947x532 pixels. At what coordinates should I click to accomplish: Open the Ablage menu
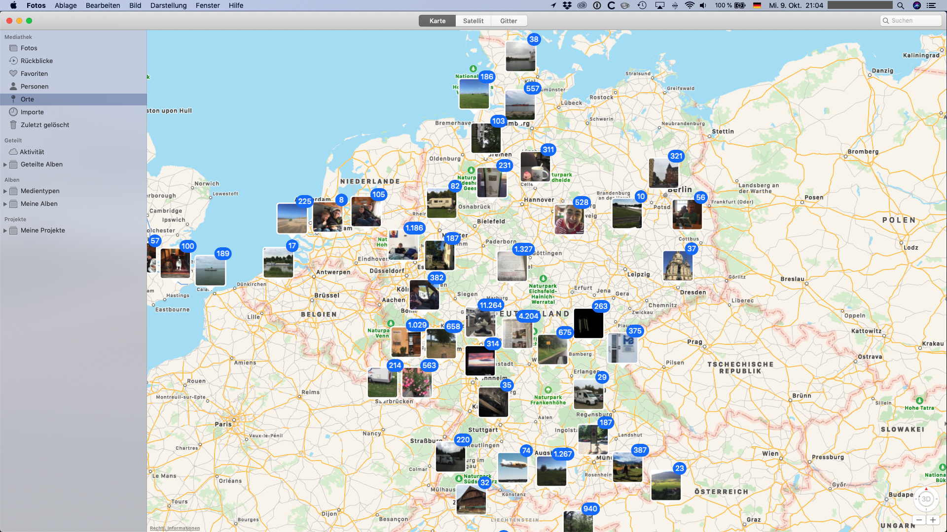[x=66, y=5]
